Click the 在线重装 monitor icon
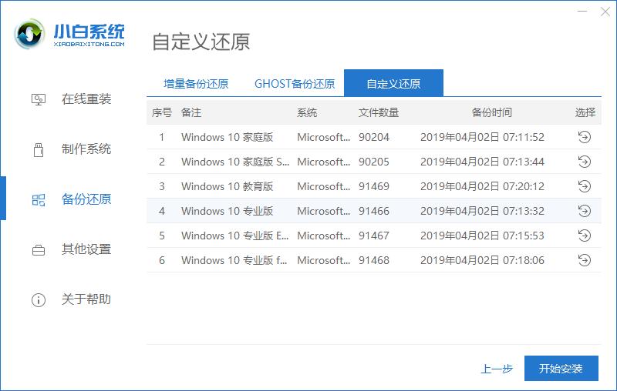 (x=38, y=99)
